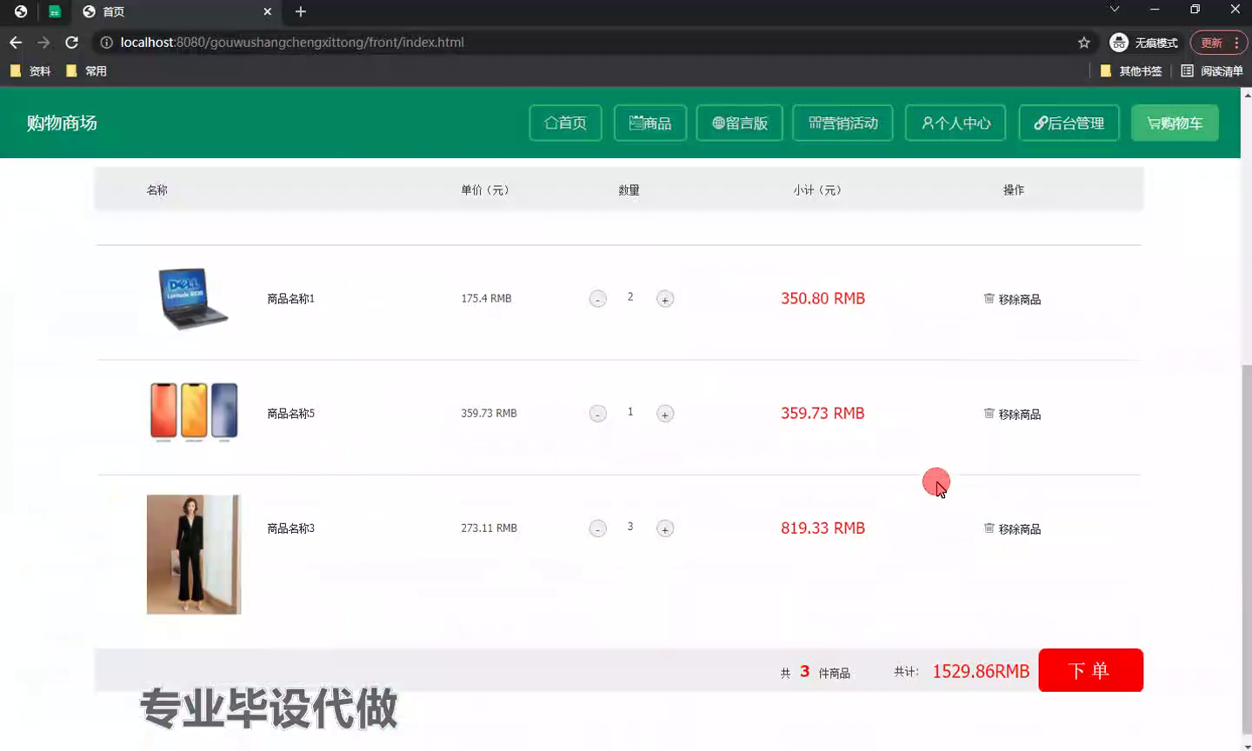Click the 1529.86RMB total amount

click(x=981, y=671)
